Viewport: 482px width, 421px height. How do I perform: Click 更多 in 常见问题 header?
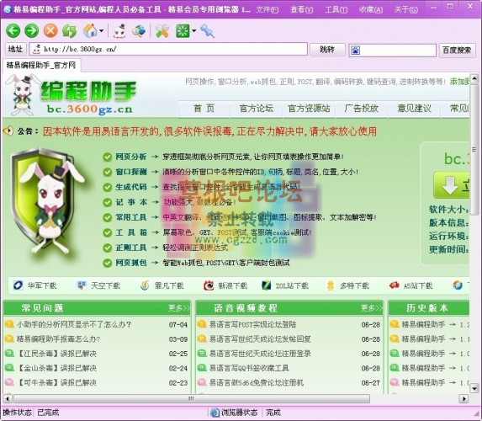click(x=179, y=307)
